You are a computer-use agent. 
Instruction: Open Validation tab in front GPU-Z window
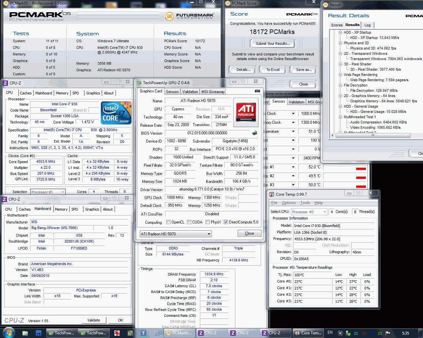(x=190, y=92)
